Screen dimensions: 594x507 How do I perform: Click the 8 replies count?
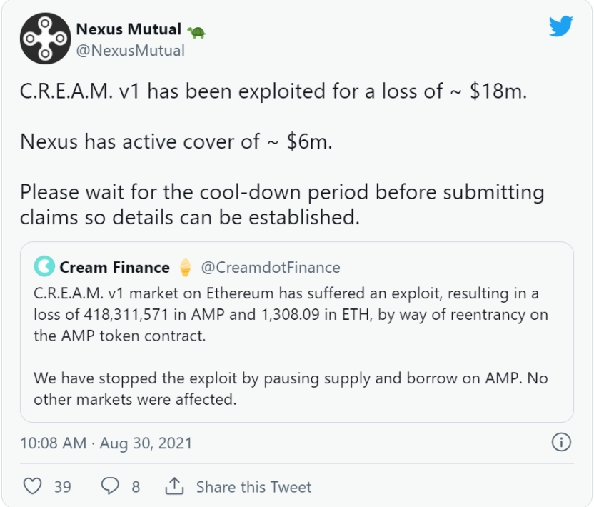[136, 487]
